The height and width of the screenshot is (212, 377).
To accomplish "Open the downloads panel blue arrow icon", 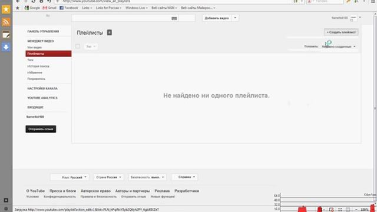I will pyautogui.click(x=6, y=47).
